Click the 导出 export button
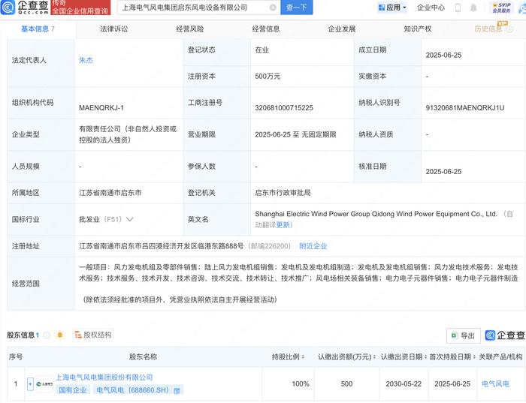Viewport: 526px width, 403px height. coord(464,335)
